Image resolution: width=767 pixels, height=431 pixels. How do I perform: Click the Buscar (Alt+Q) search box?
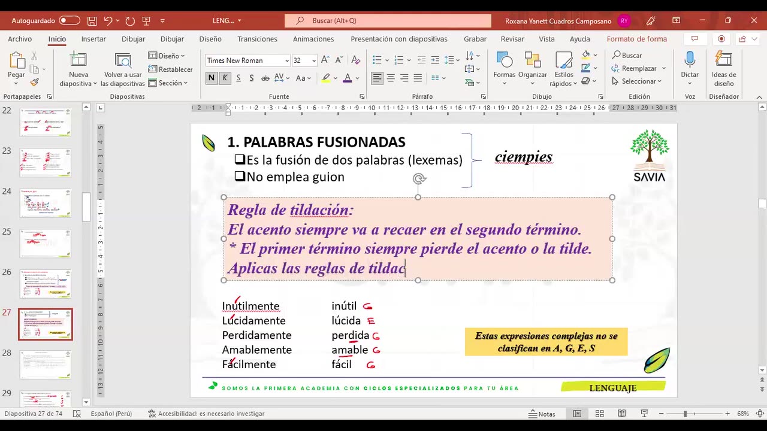(388, 20)
